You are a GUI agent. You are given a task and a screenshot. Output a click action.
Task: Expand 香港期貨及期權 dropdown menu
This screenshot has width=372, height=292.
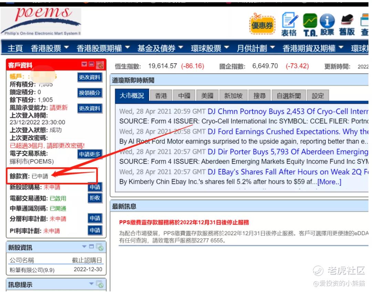click(313, 49)
